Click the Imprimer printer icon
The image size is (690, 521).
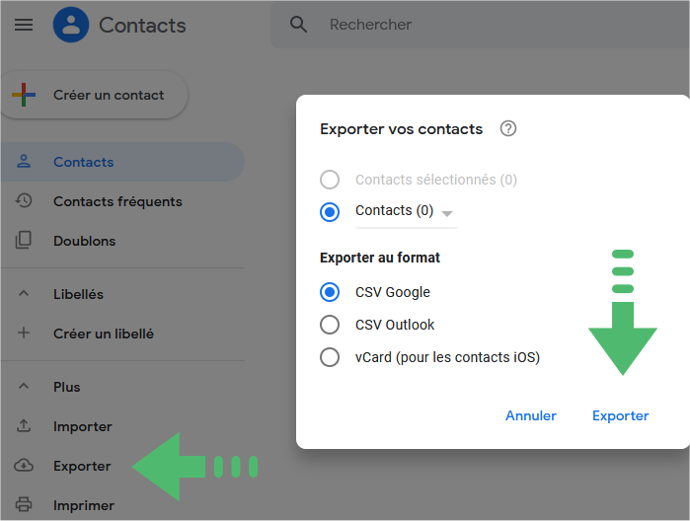pyautogui.click(x=24, y=504)
